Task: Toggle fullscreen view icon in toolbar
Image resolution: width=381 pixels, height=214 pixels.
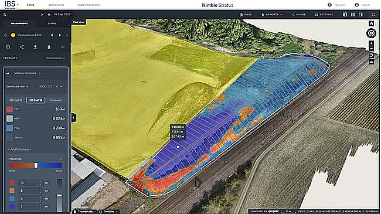Action: point(373,15)
